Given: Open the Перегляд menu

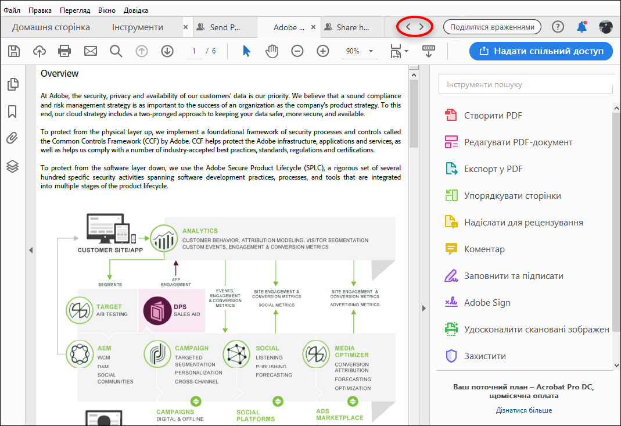Looking at the screenshot, I should [x=75, y=10].
